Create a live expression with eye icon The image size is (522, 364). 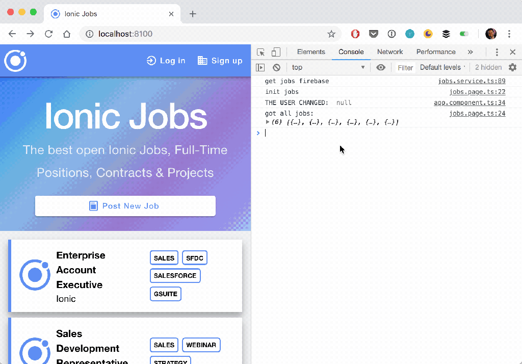tap(381, 68)
